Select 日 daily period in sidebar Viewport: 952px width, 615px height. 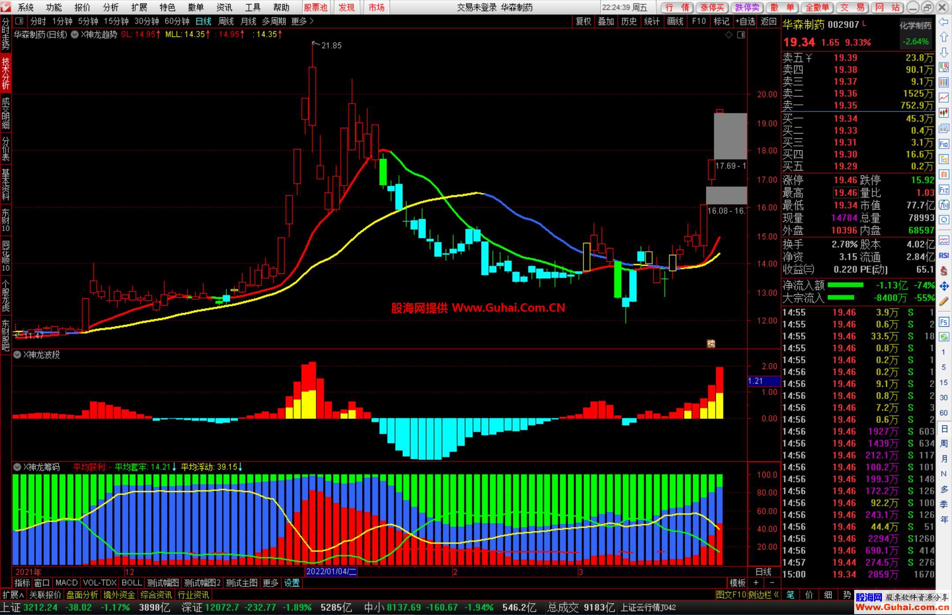944,429
